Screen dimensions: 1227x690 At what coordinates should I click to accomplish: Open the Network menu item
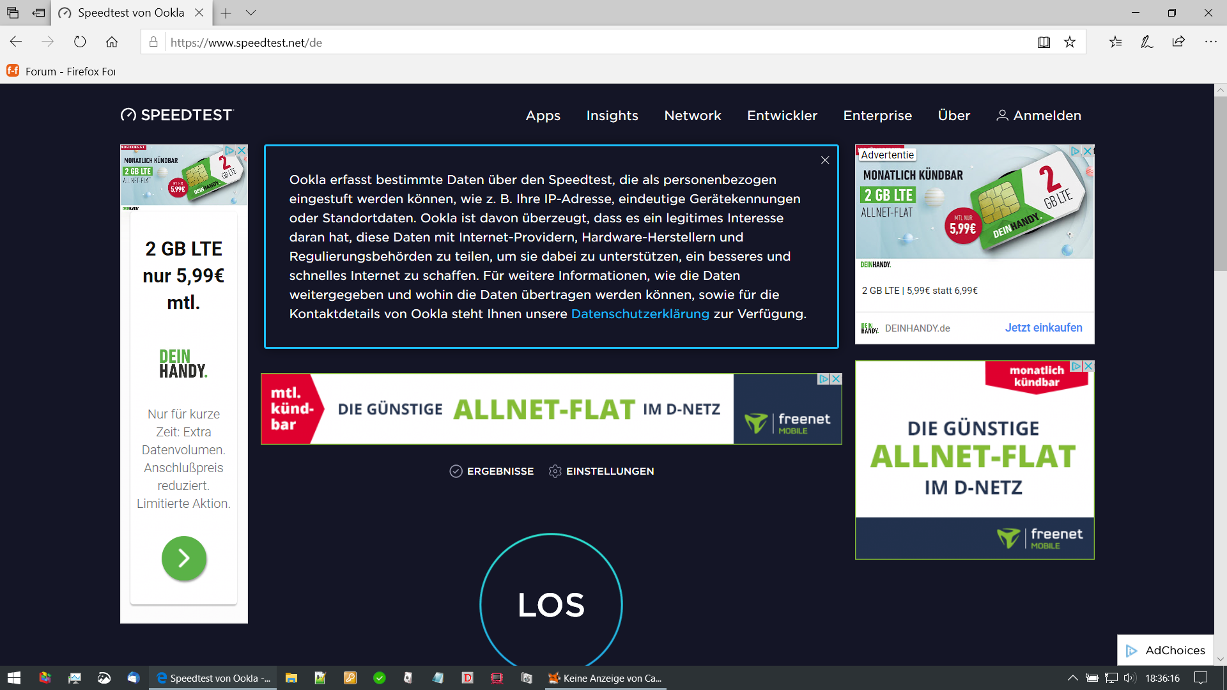(692, 116)
